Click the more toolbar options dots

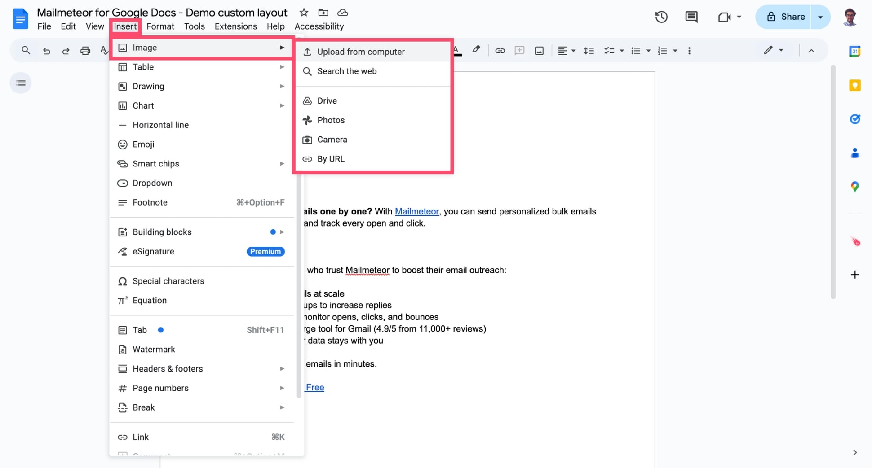coord(689,51)
